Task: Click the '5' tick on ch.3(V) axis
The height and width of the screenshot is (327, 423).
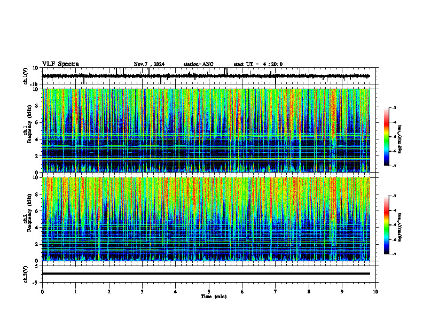Action: point(37,266)
